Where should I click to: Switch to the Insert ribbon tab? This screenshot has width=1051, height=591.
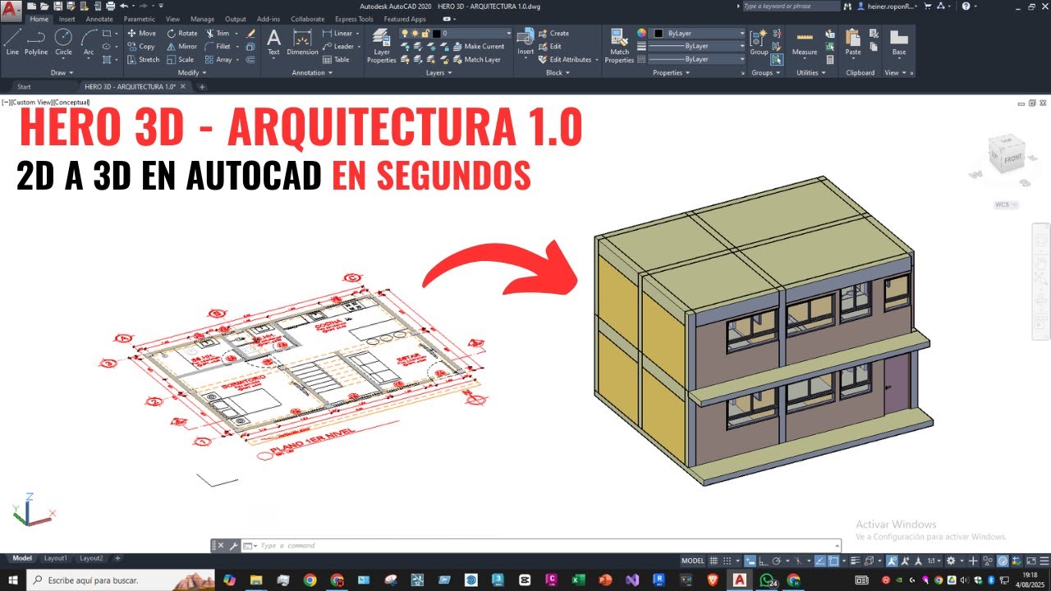pyautogui.click(x=67, y=19)
